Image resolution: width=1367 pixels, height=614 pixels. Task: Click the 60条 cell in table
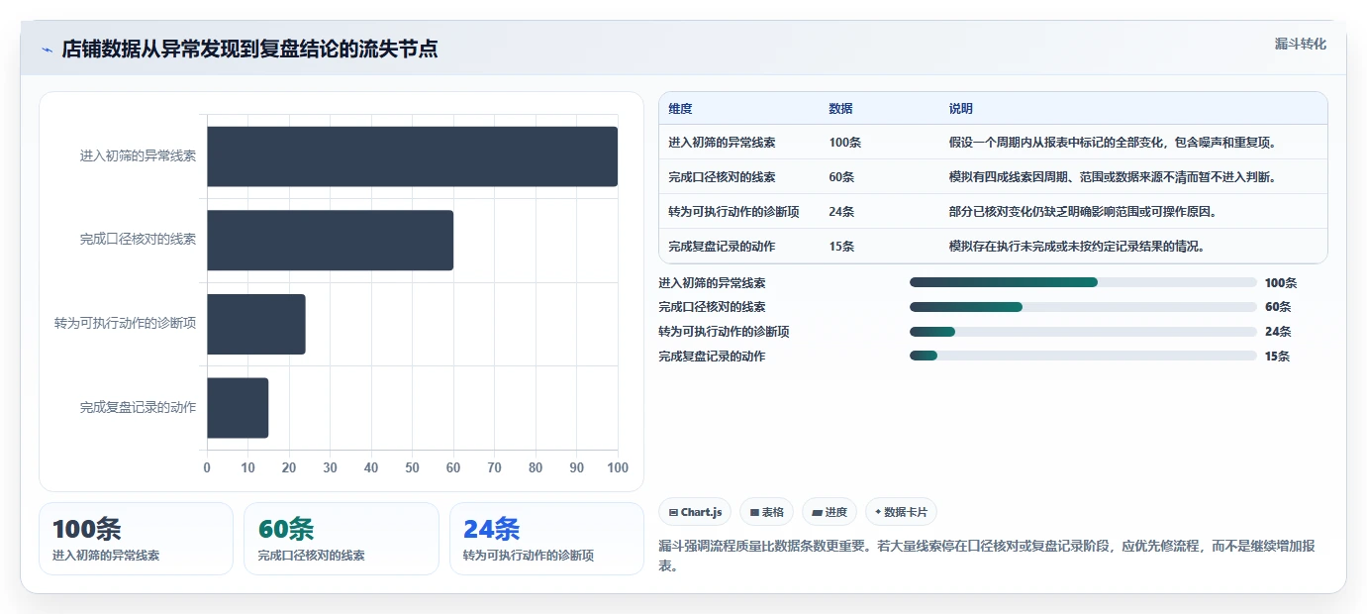tap(841, 177)
